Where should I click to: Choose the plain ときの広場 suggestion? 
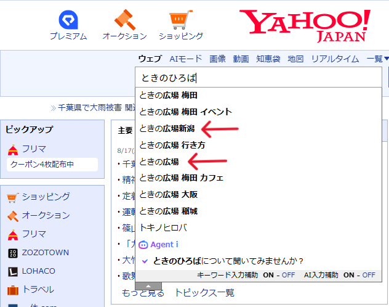(259, 162)
